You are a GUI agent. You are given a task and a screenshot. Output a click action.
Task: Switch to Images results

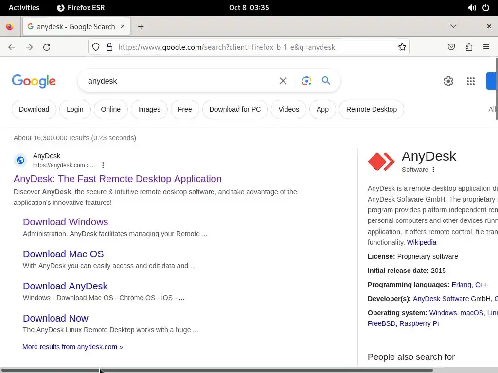[149, 109]
